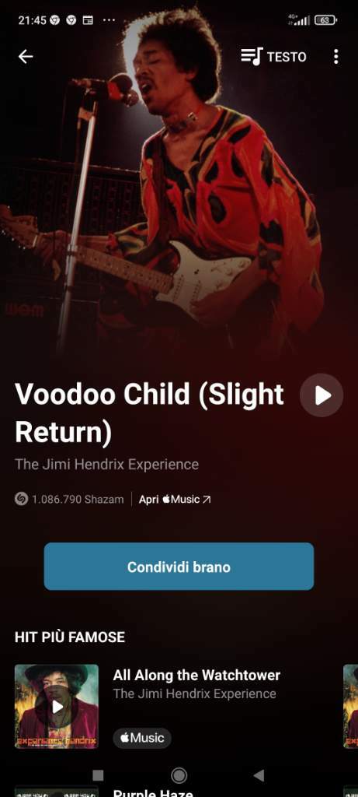Open the song via Apri Music link
The width and height of the screenshot is (358, 797).
tap(175, 499)
